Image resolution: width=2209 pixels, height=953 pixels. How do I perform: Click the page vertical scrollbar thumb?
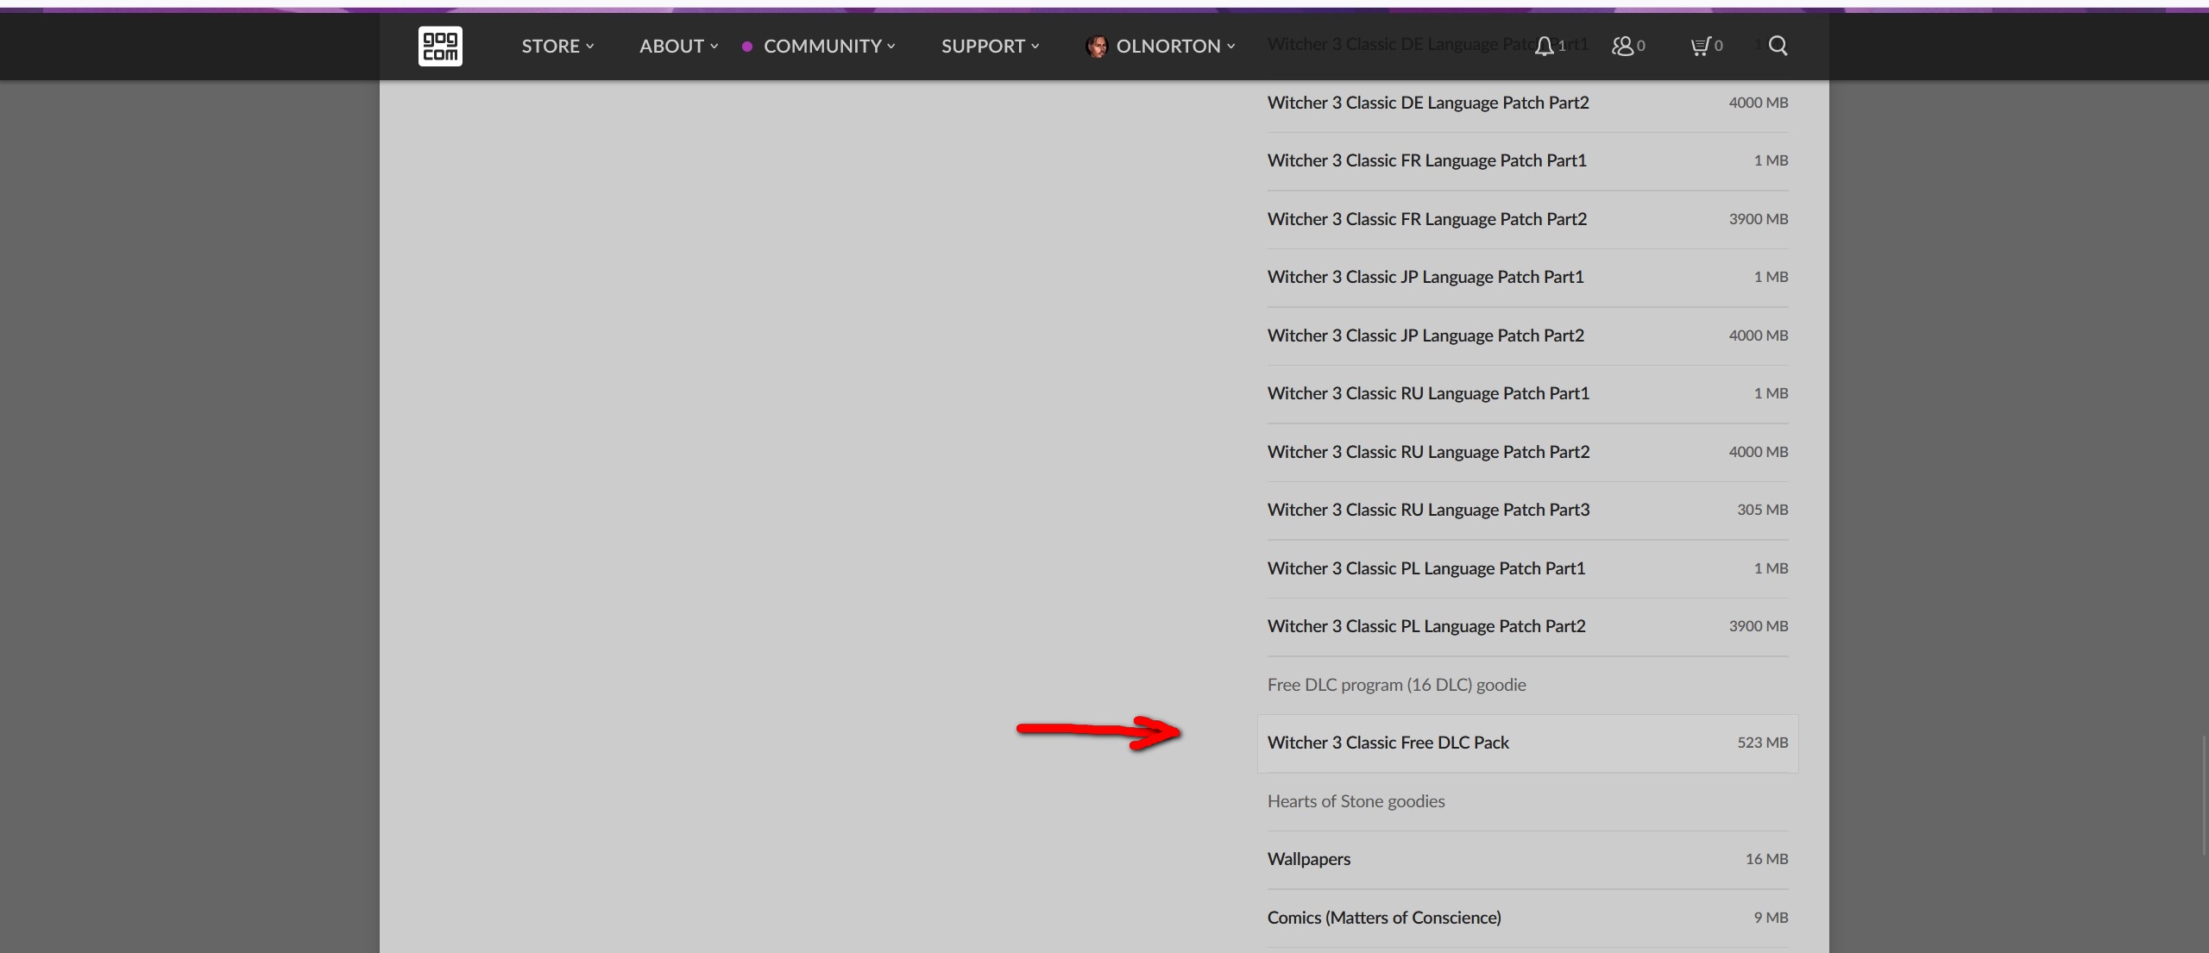2205,793
